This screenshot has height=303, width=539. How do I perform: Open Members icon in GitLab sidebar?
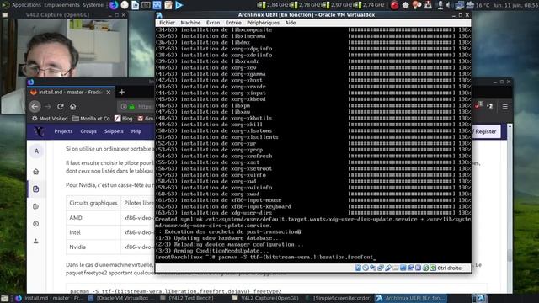point(36,242)
